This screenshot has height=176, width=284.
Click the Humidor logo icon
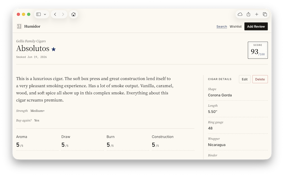click(x=19, y=26)
